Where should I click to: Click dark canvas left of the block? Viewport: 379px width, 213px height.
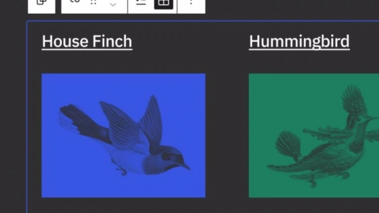(13, 116)
